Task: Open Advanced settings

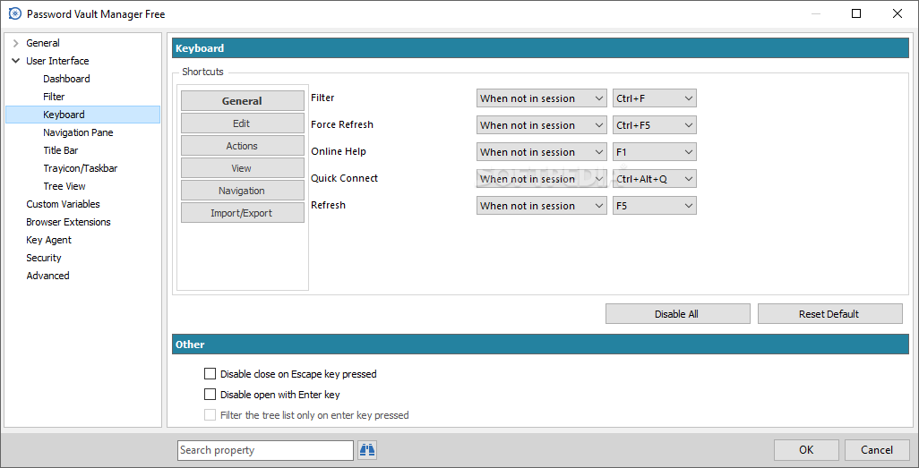Action: pos(47,276)
